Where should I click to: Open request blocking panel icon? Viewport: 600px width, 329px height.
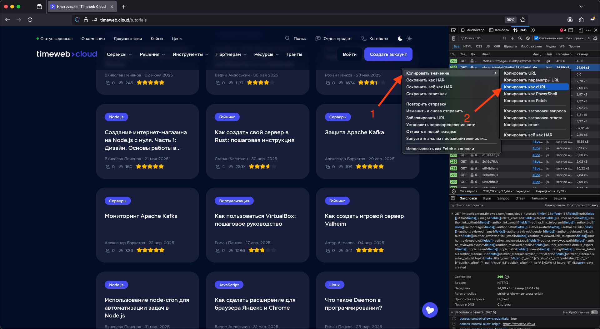[528, 38]
